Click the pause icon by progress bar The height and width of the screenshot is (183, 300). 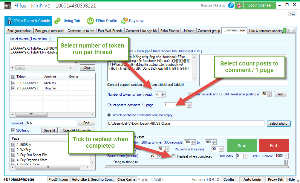point(286,162)
